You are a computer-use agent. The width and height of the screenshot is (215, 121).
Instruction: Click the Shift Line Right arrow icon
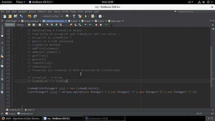(x=90, y=25)
